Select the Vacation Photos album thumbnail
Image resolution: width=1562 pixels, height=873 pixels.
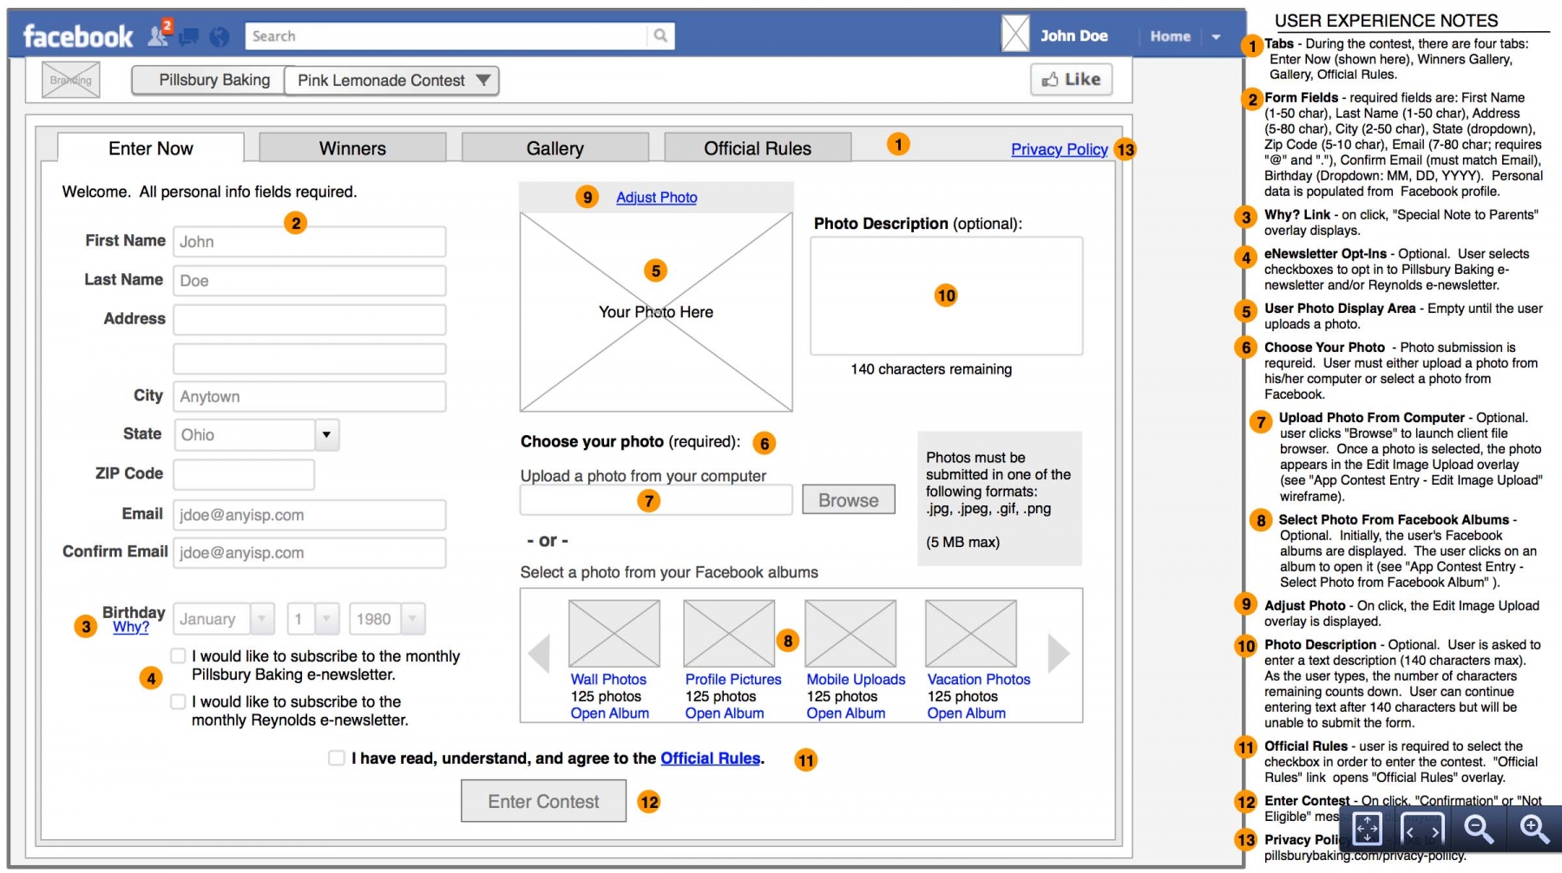point(971,634)
